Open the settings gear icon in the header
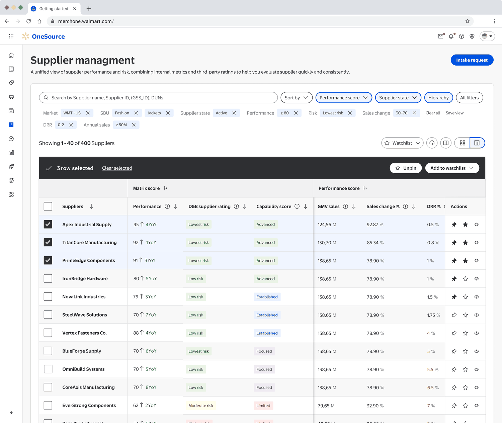The height and width of the screenshot is (423, 502). click(x=472, y=36)
